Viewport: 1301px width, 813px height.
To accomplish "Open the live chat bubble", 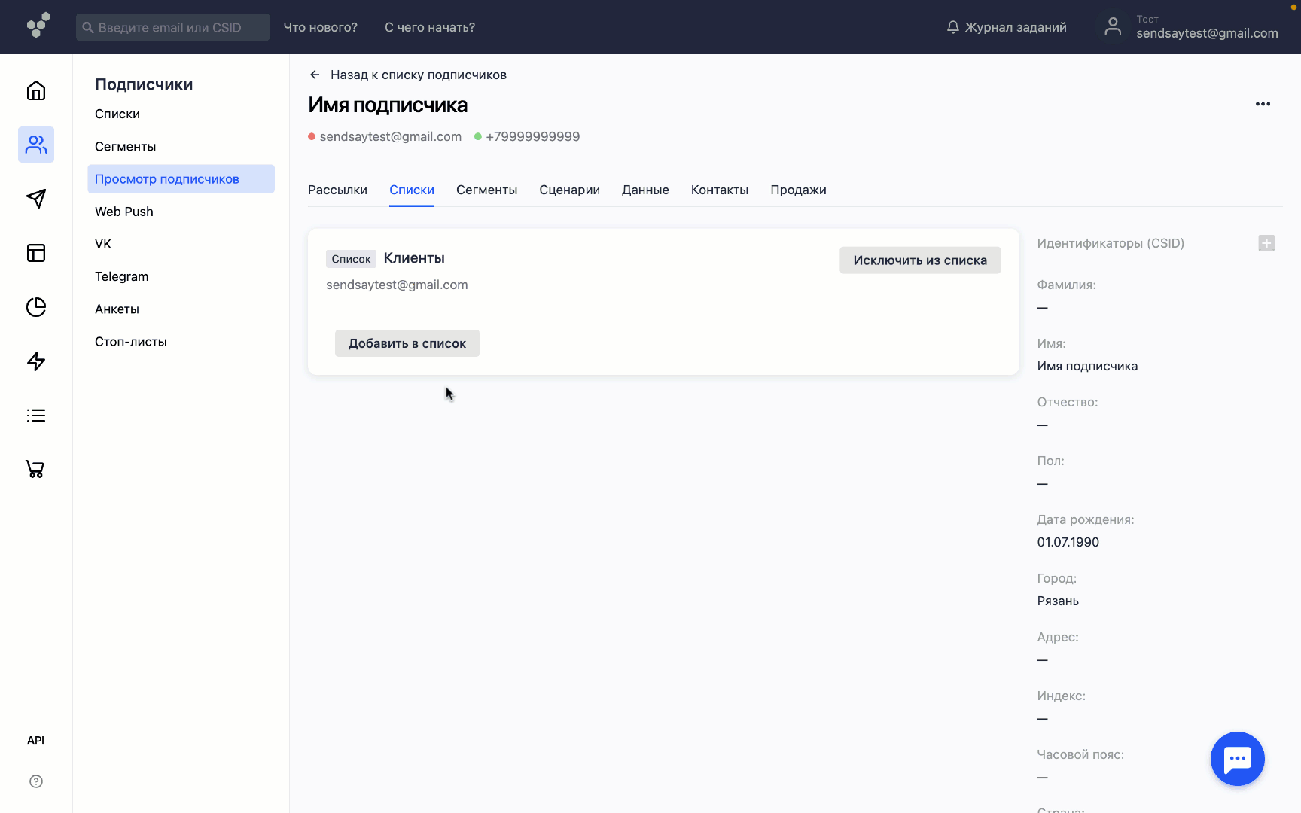I will tap(1237, 759).
